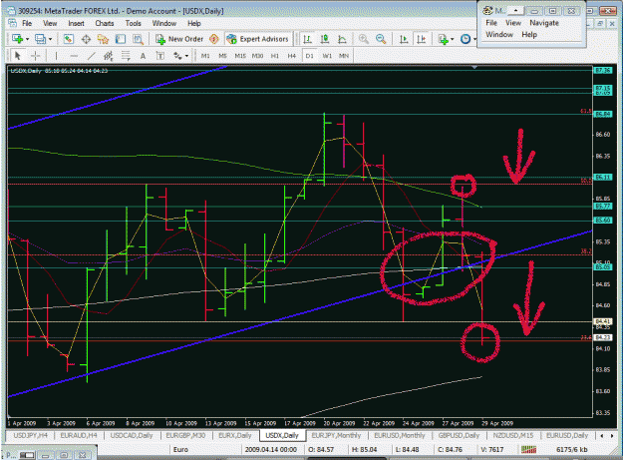Screen dimensions: 623x460
Task: Set timeframe to H4
Action: point(292,56)
